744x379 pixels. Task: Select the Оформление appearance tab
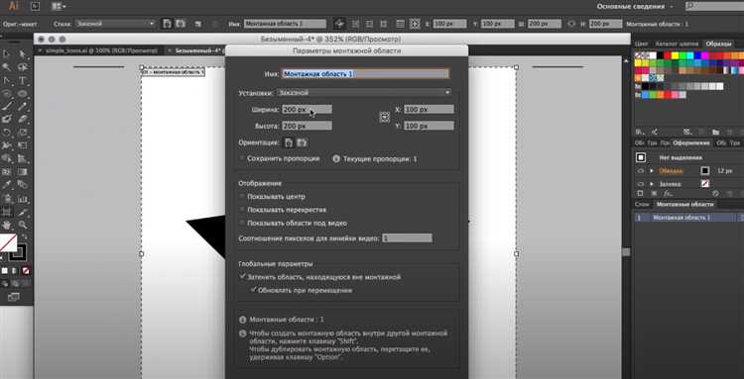(691, 142)
